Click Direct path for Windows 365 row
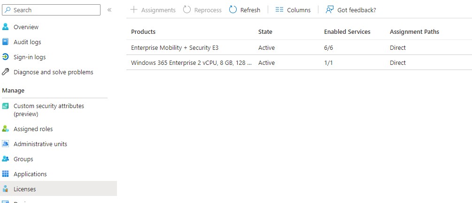 (x=398, y=62)
